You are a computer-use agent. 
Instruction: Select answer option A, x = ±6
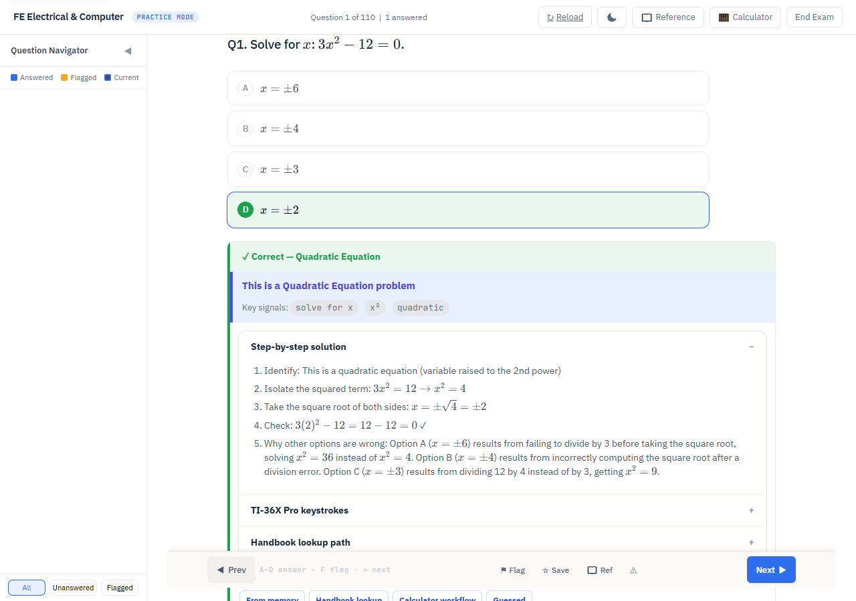(468, 88)
